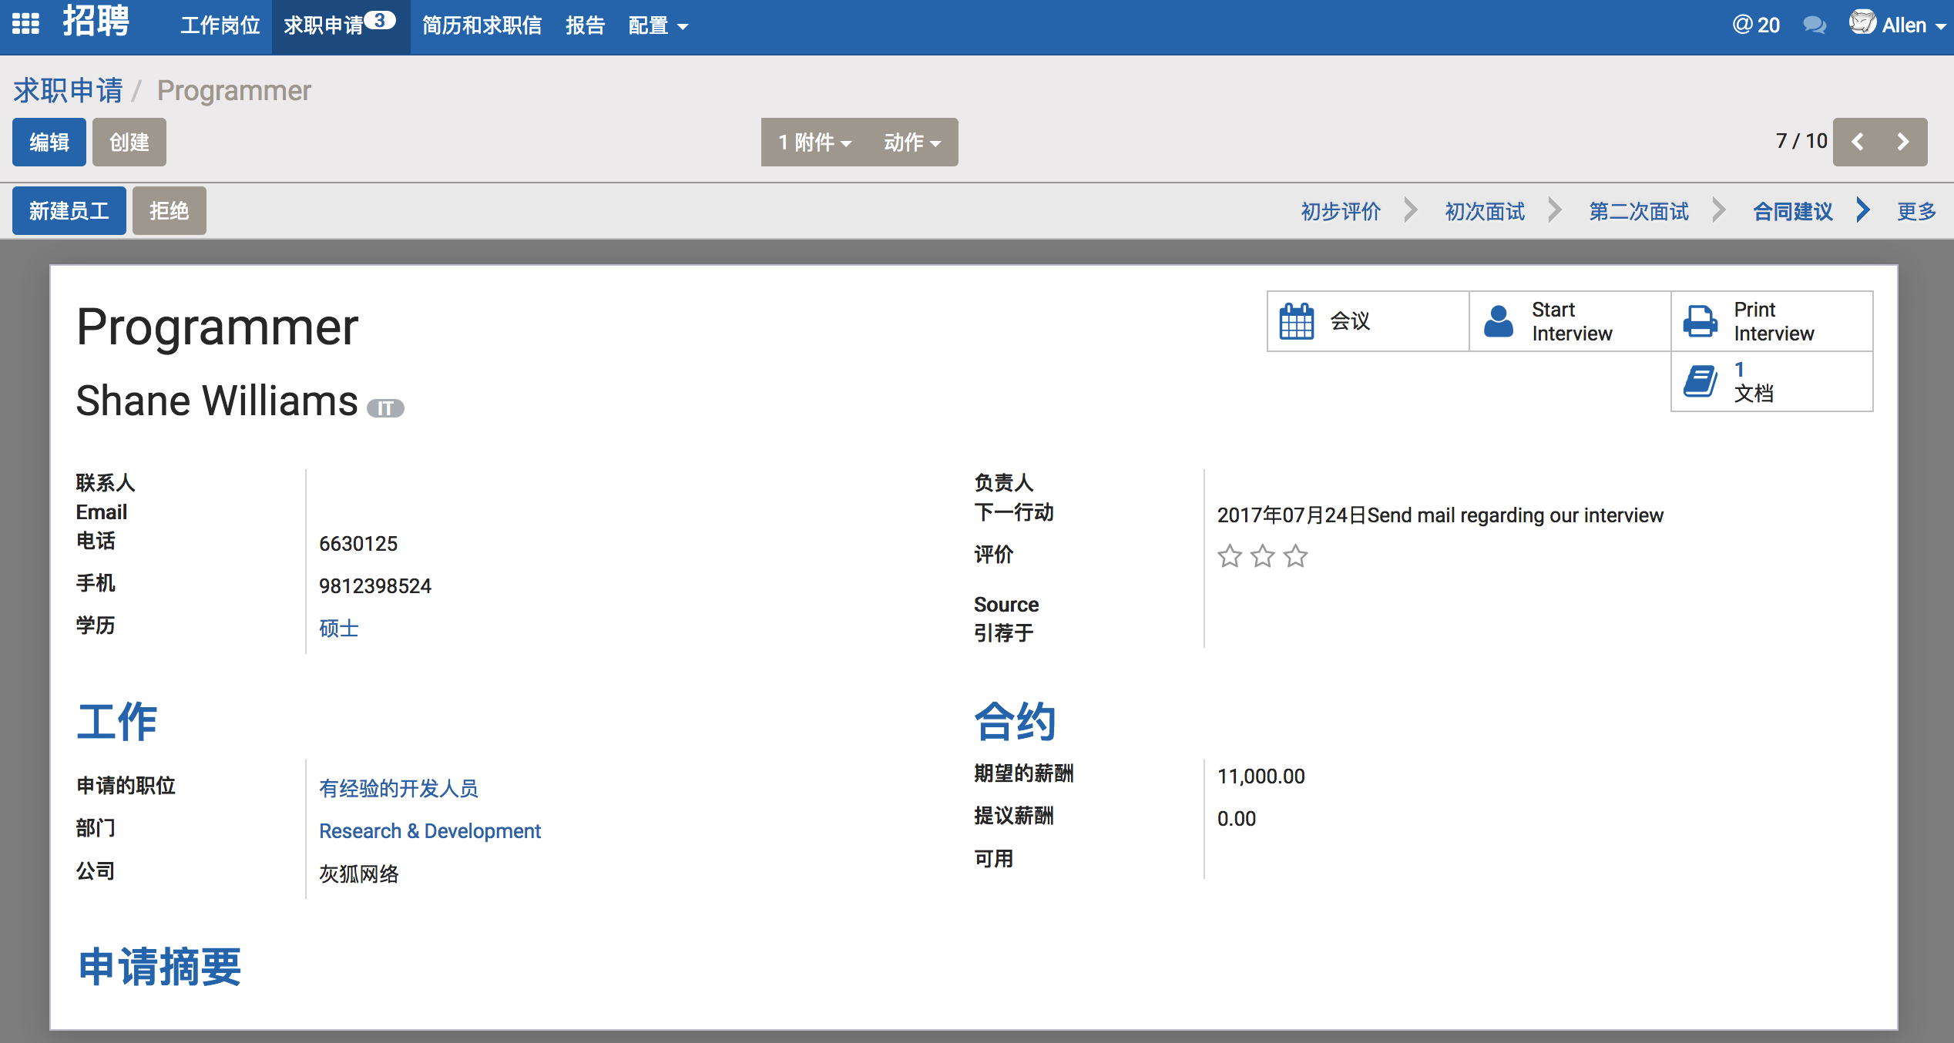Open the apps grid menu icon
Screen dimensions: 1954x1043
coord(25,25)
